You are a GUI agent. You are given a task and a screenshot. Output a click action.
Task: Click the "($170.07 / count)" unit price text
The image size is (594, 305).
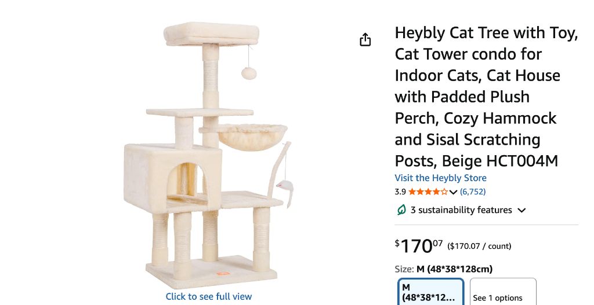click(x=479, y=246)
